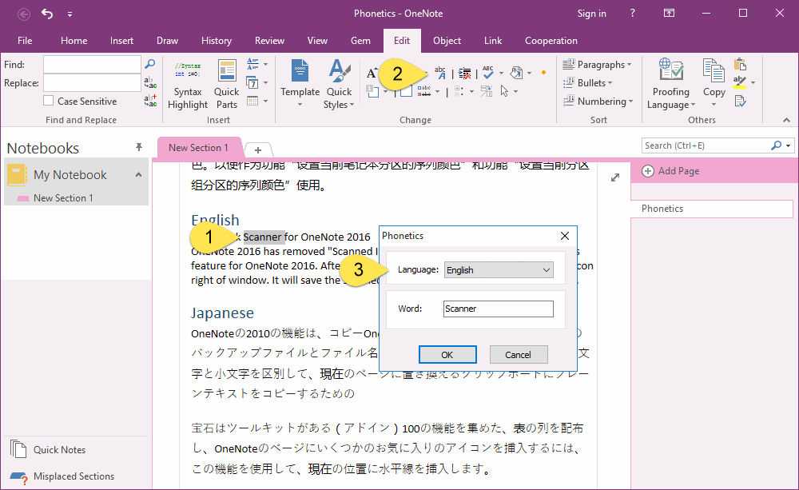Select the Phonetics page in page list
The width and height of the screenshot is (799, 490).
(x=712, y=209)
